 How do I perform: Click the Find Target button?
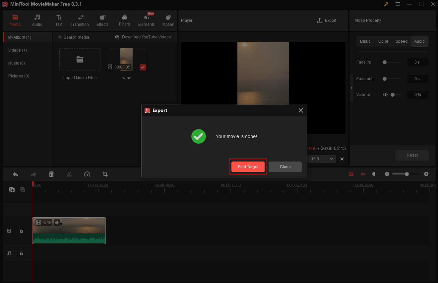[x=248, y=167]
